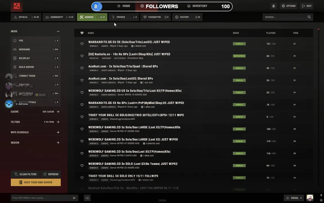
Task: Click the player avatar thumbnail
Action: click(310, 198)
